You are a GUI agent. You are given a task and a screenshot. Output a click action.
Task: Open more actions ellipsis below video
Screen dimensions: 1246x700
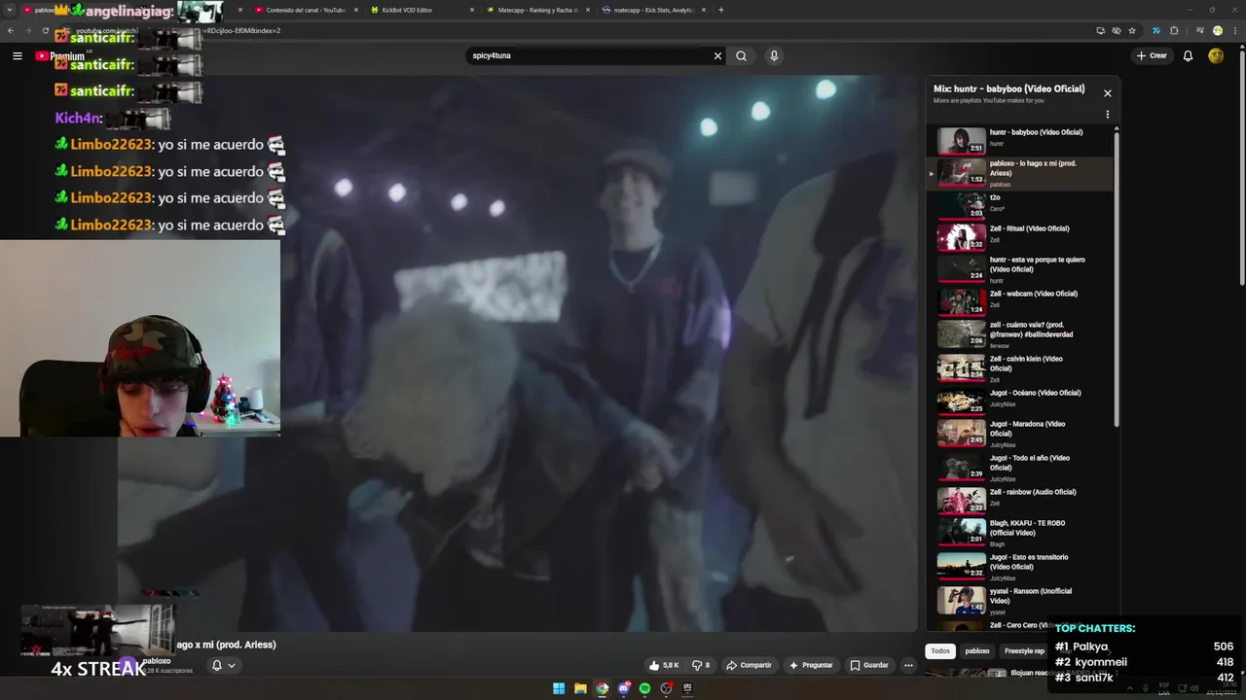pos(908,665)
